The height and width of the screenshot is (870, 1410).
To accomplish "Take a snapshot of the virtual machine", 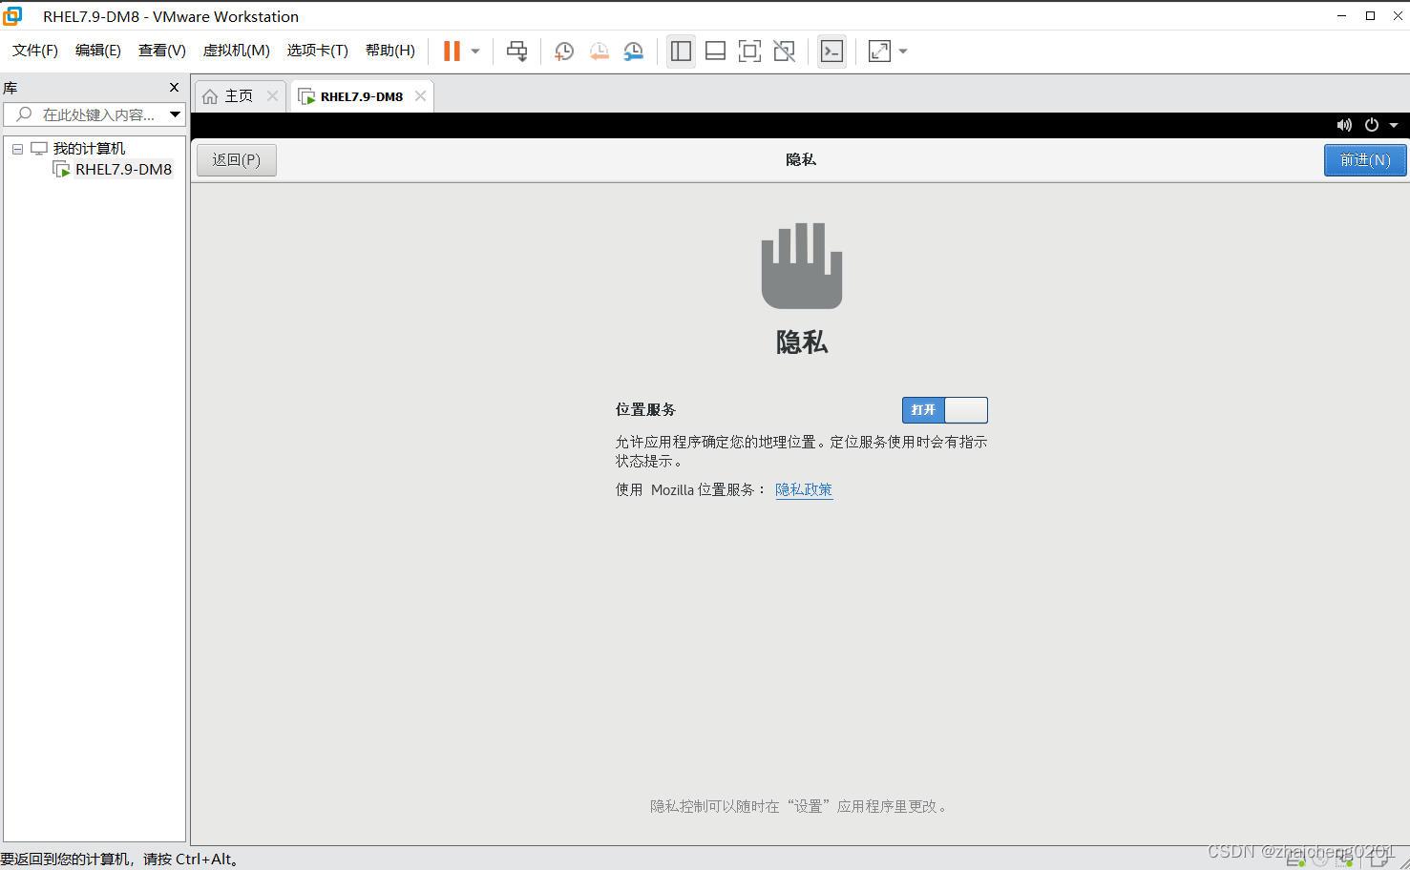I will click(x=564, y=52).
